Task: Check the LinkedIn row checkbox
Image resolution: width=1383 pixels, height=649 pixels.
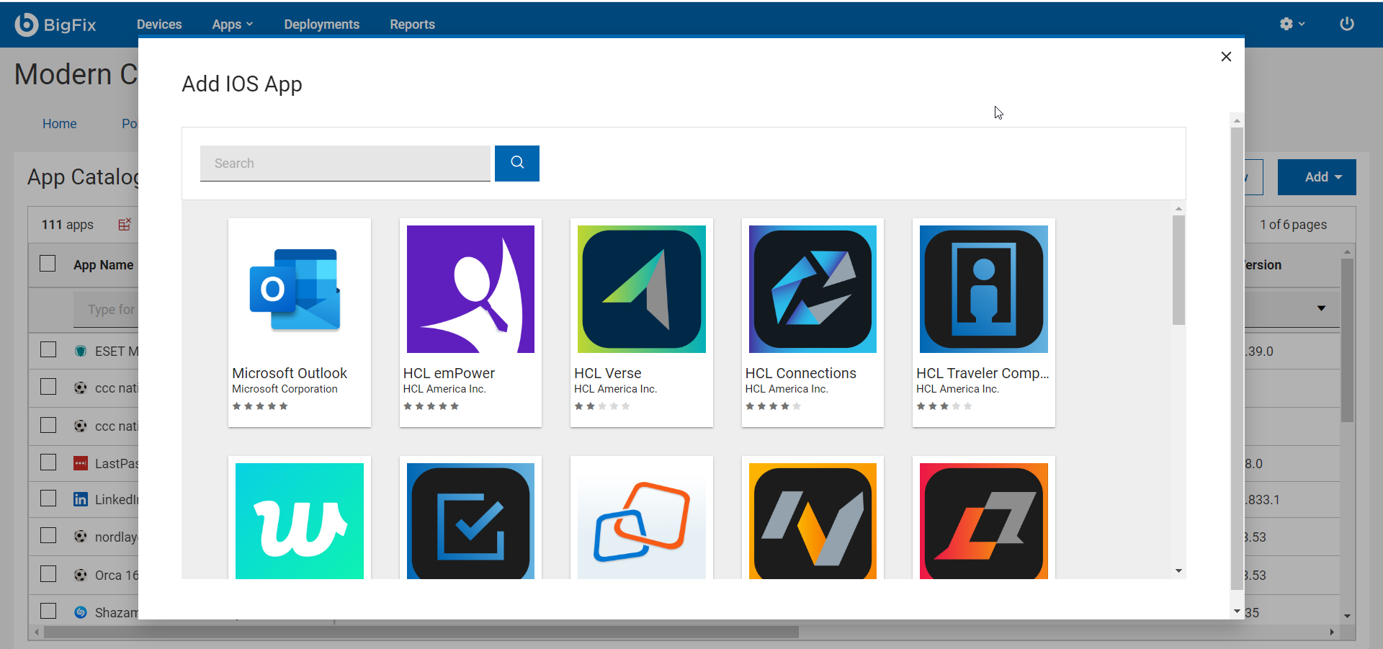Action: point(48,498)
